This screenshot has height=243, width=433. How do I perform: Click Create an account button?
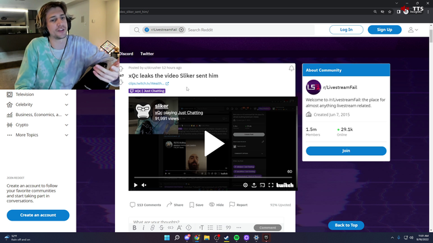click(x=38, y=215)
